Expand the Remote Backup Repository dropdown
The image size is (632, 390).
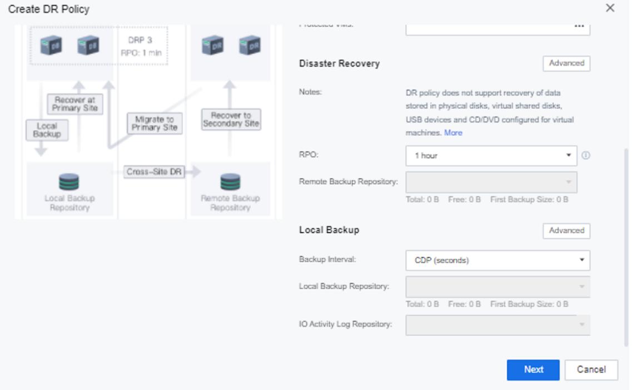(491, 182)
